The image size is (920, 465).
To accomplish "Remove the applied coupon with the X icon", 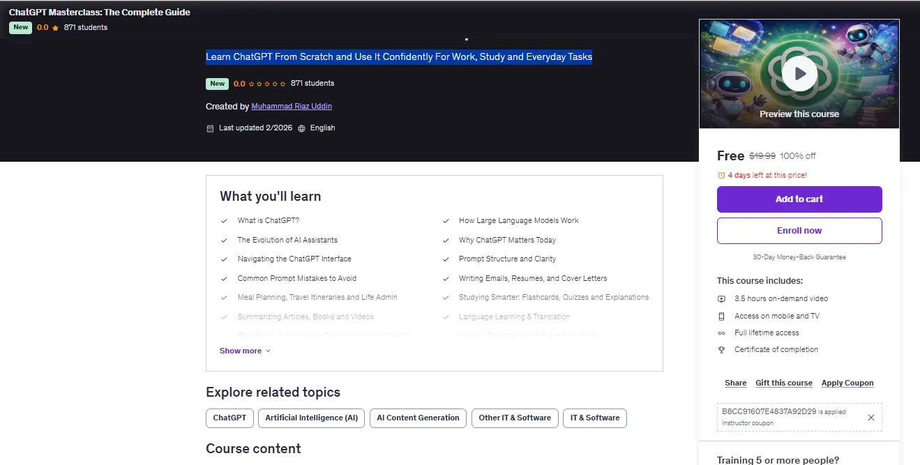I will 870,418.
